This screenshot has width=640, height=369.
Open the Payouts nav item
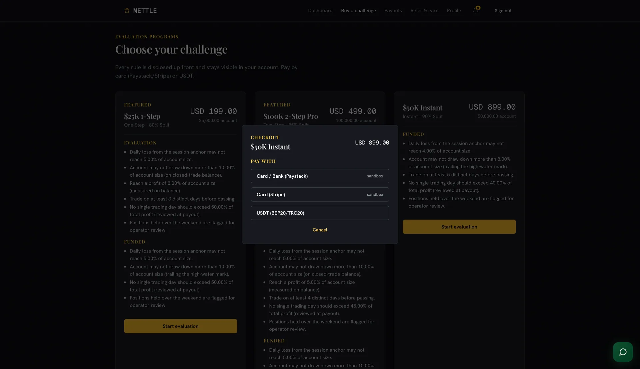click(x=393, y=11)
